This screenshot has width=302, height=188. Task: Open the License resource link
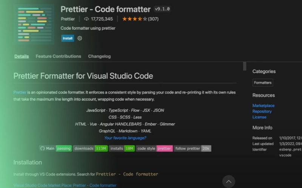tap(259, 117)
